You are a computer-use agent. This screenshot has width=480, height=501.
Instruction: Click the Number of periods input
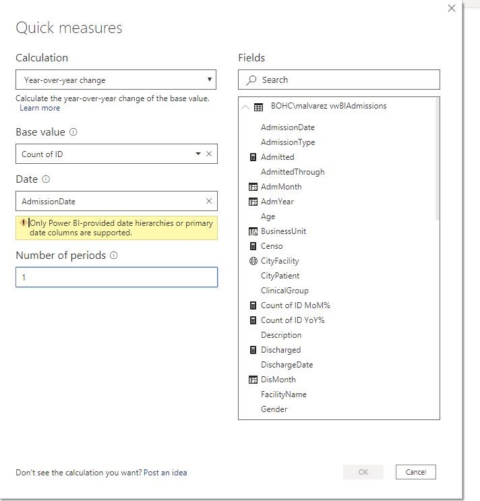117,277
